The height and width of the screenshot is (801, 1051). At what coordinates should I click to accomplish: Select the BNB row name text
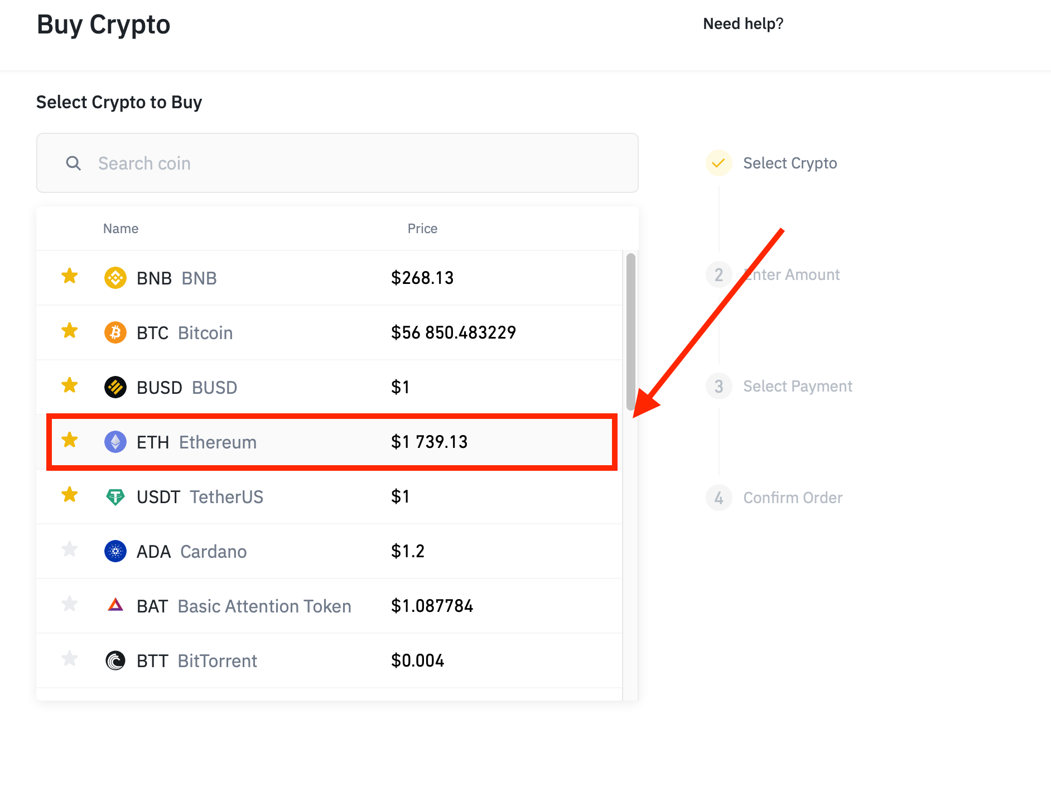point(177,278)
